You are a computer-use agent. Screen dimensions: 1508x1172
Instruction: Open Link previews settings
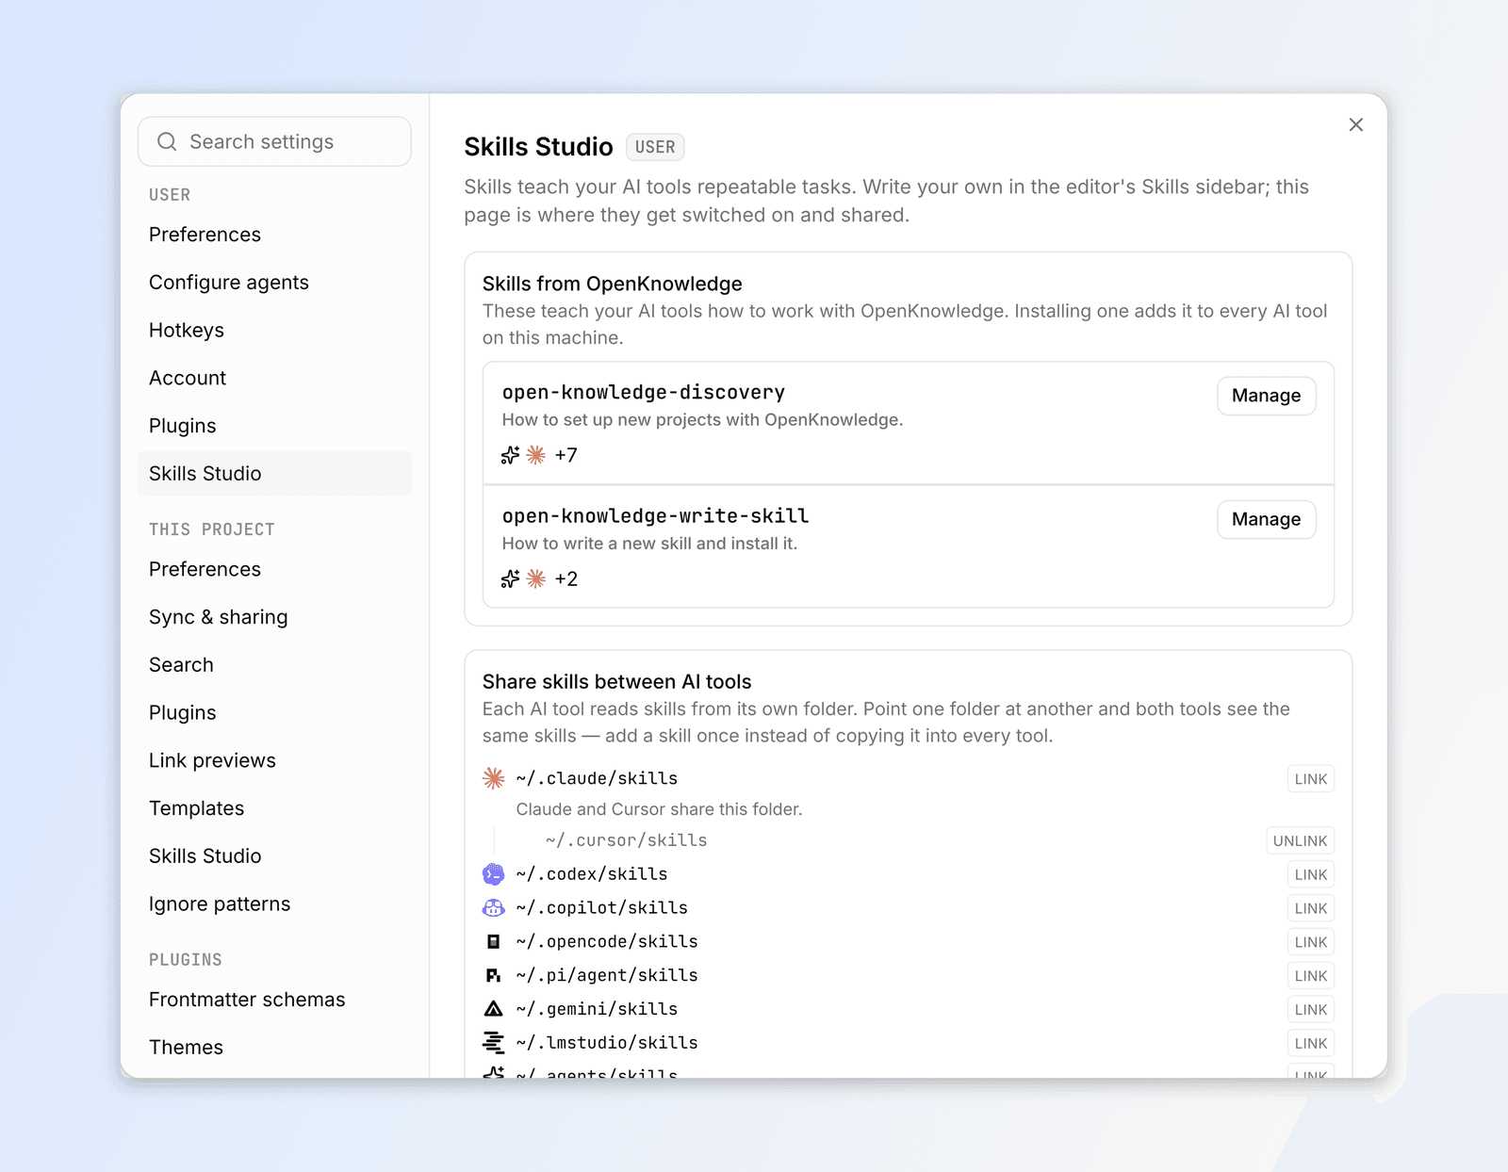pyautogui.click(x=274, y=760)
